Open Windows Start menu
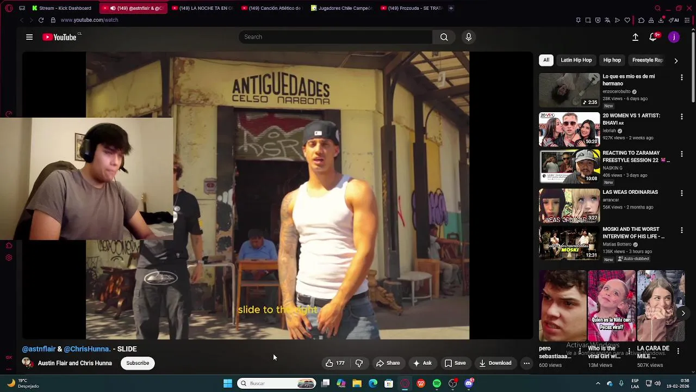 (x=228, y=383)
